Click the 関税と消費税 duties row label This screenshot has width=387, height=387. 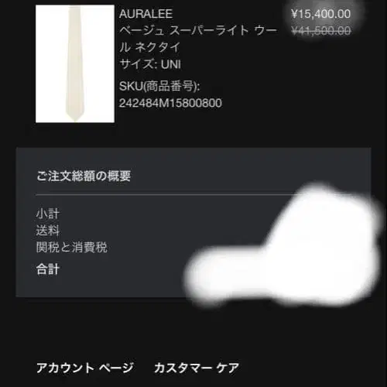pos(72,247)
